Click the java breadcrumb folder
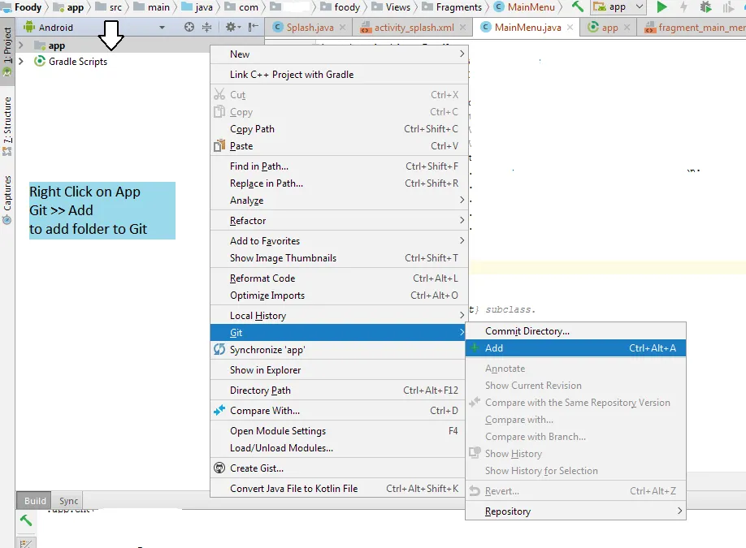746x548 pixels. point(197,7)
